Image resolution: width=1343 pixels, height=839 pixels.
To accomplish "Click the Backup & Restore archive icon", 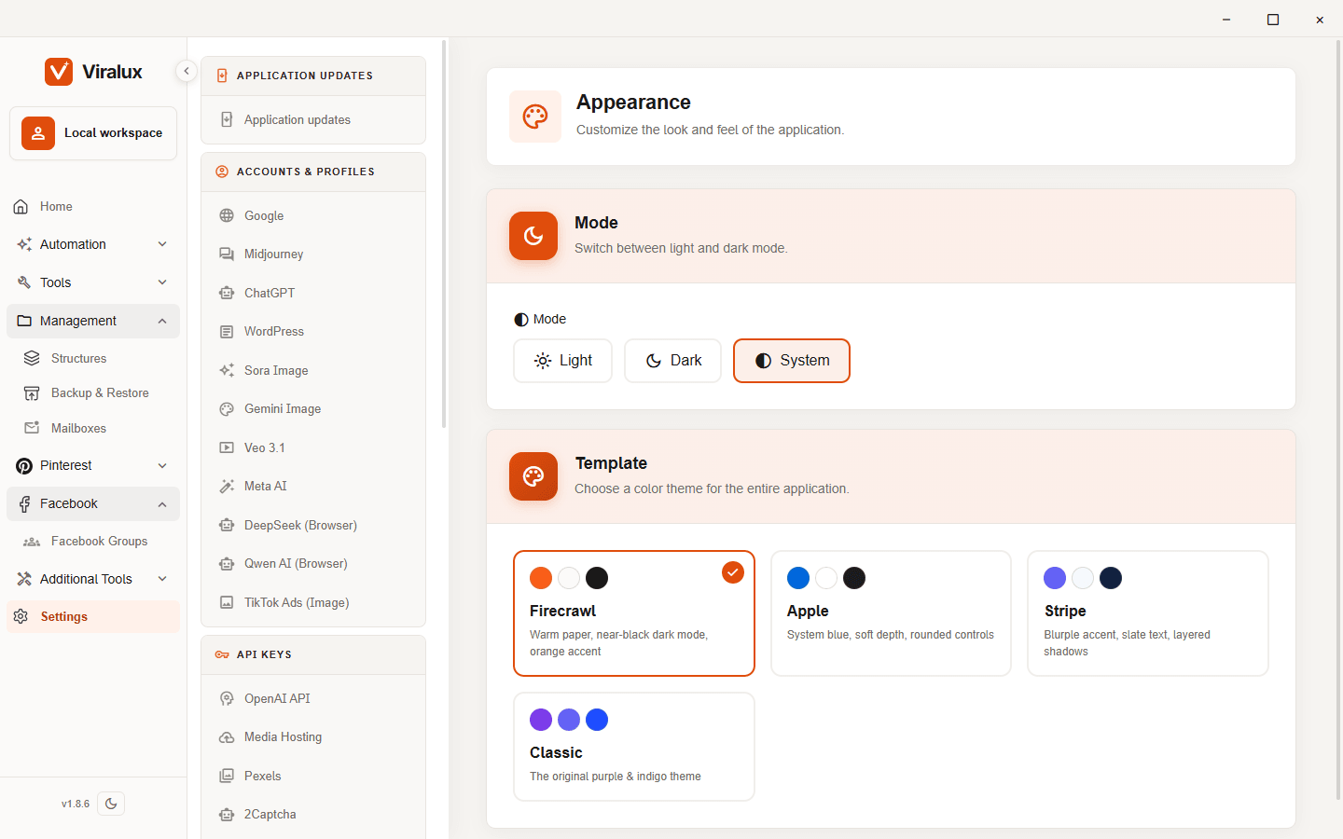I will 32,393.
